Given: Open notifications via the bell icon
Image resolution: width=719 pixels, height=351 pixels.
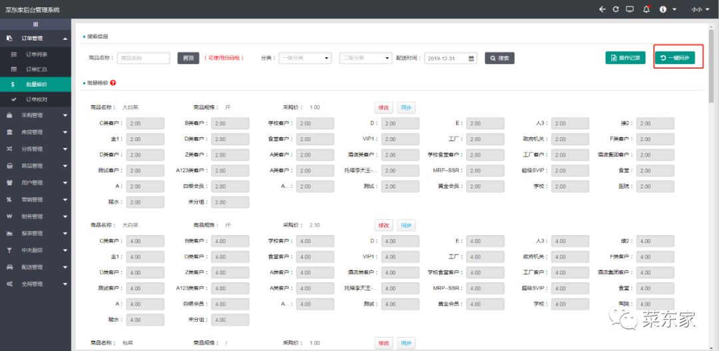Looking at the screenshot, I should pyautogui.click(x=646, y=9).
